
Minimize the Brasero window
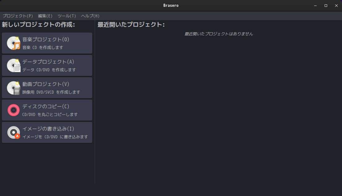pos(315,6)
